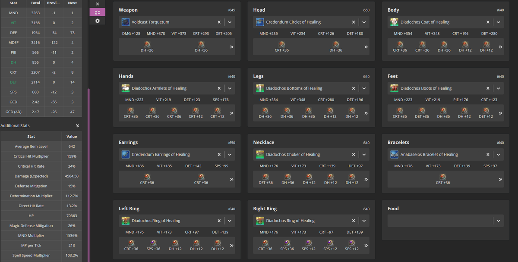The height and width of the screenshot is (262, 518).
Task: Click the Damage (Expected) value 4564.58
Action: coord(72,176)
